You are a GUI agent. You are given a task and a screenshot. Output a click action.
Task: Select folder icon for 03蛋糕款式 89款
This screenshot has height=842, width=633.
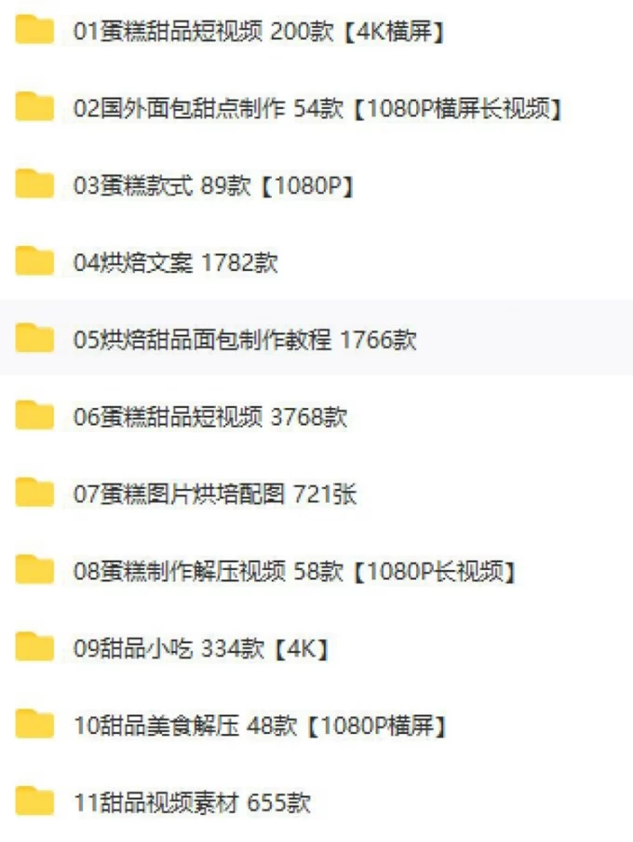pyautogui.click(x=34, y=183)
